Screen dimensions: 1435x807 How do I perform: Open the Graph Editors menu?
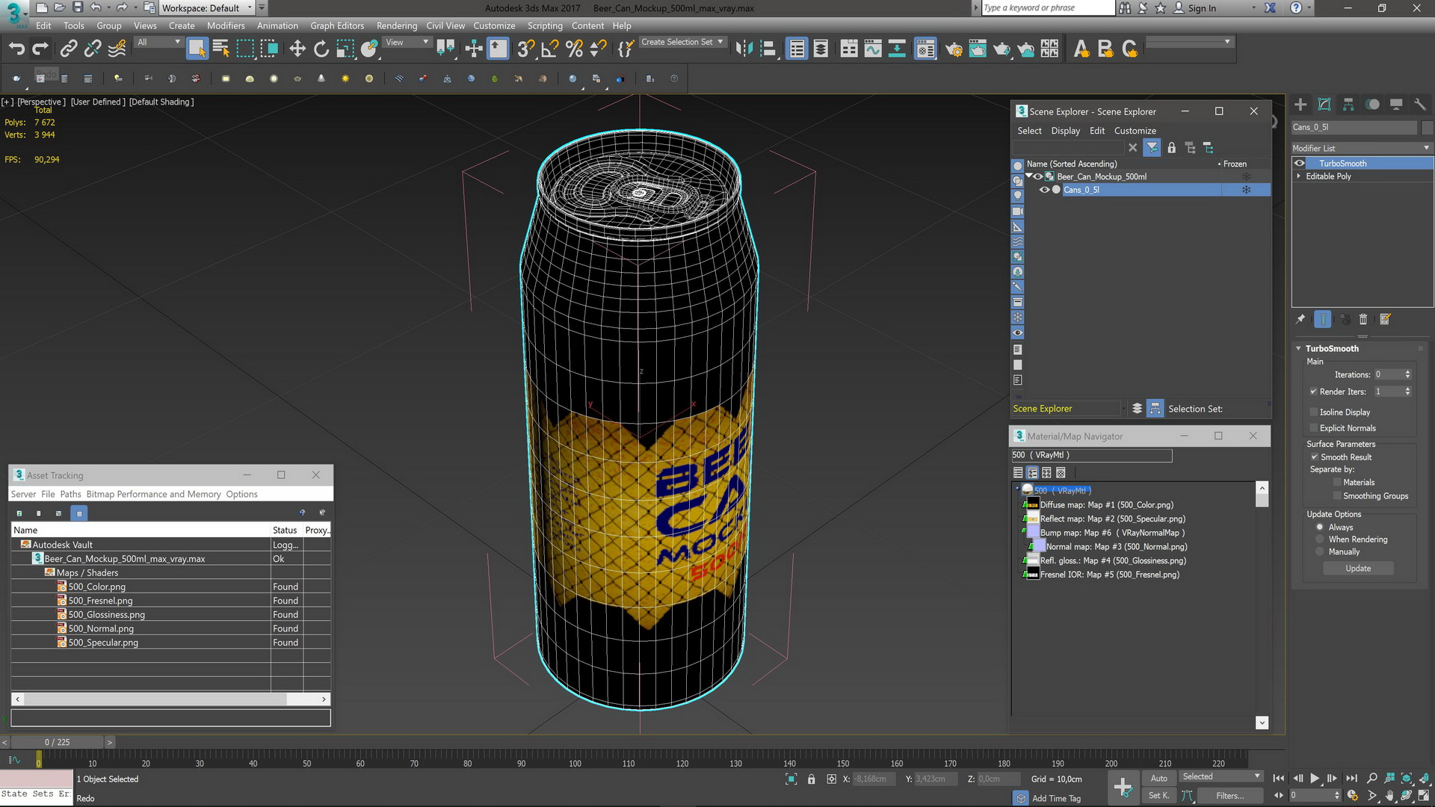337,25
